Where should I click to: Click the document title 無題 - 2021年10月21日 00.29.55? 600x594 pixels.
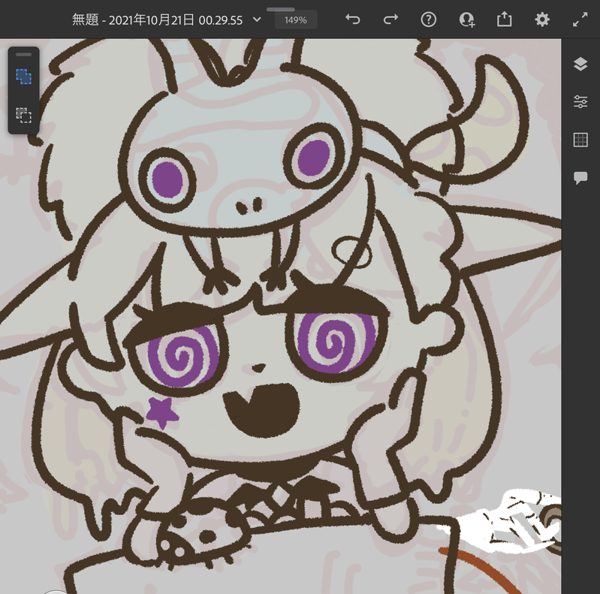point(157,20)
